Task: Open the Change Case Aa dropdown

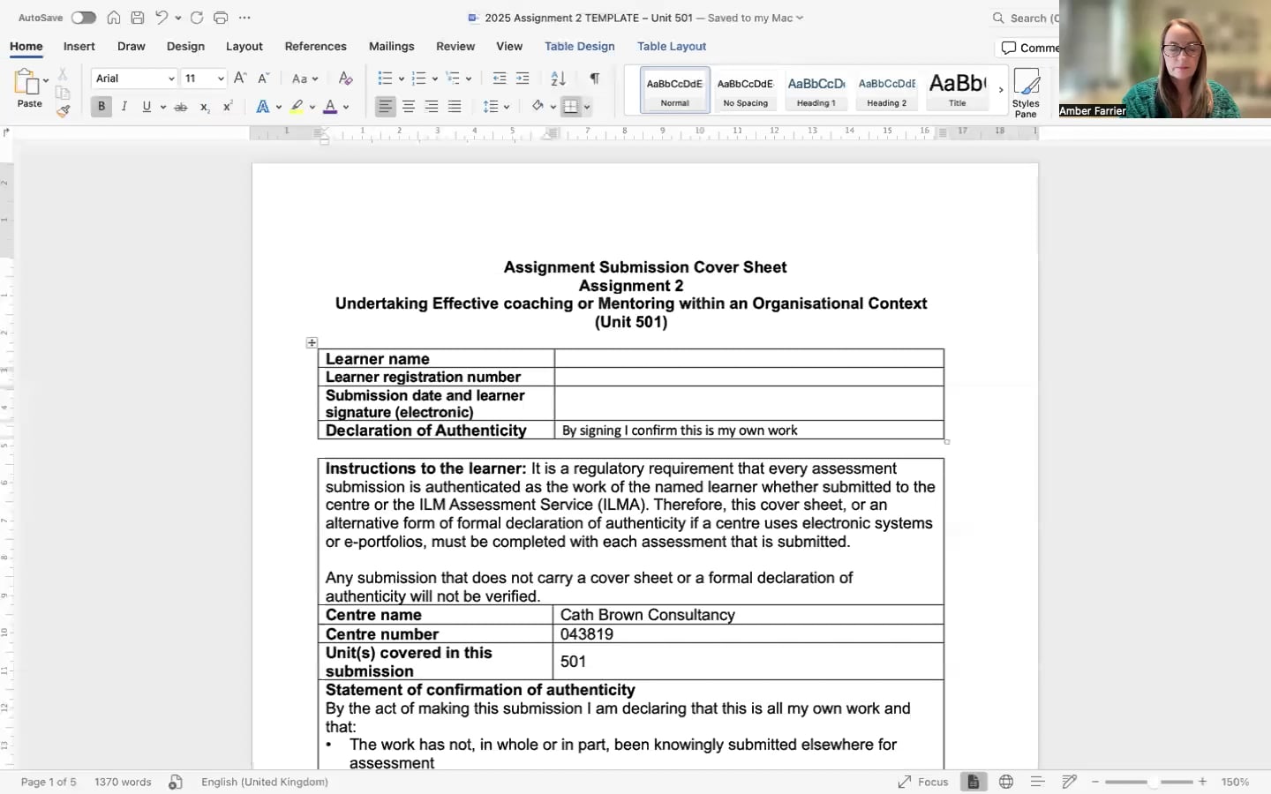Action: (x=305, y=79)
